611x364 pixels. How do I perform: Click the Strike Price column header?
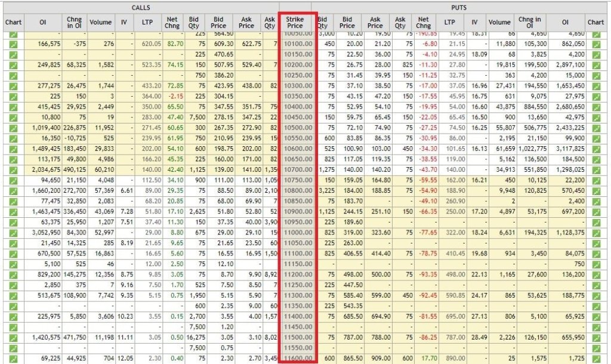point(295,23)
